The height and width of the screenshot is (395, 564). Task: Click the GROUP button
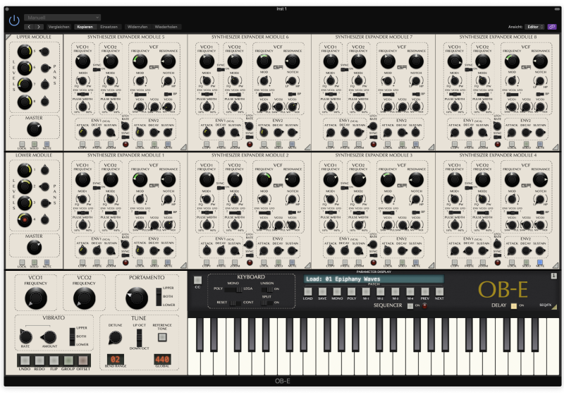click(68, 360)
